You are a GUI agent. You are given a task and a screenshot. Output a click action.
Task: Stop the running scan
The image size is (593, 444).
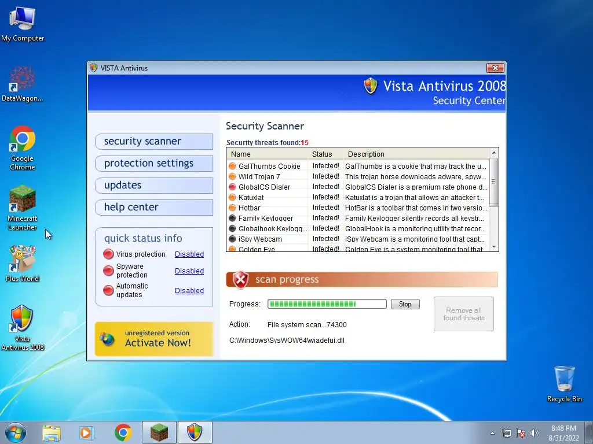click(405, 304)
